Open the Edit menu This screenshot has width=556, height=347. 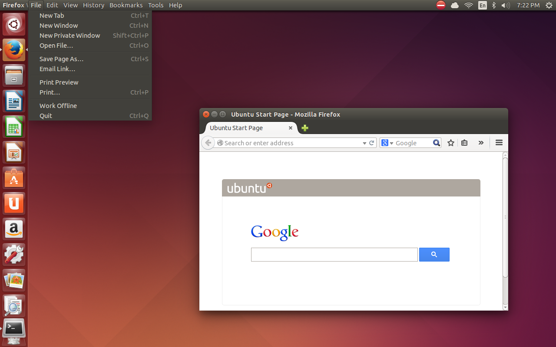52,5
